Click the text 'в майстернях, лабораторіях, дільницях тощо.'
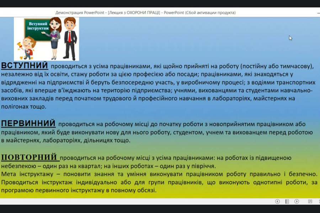320x213 pixels. [x=66, y=141]
